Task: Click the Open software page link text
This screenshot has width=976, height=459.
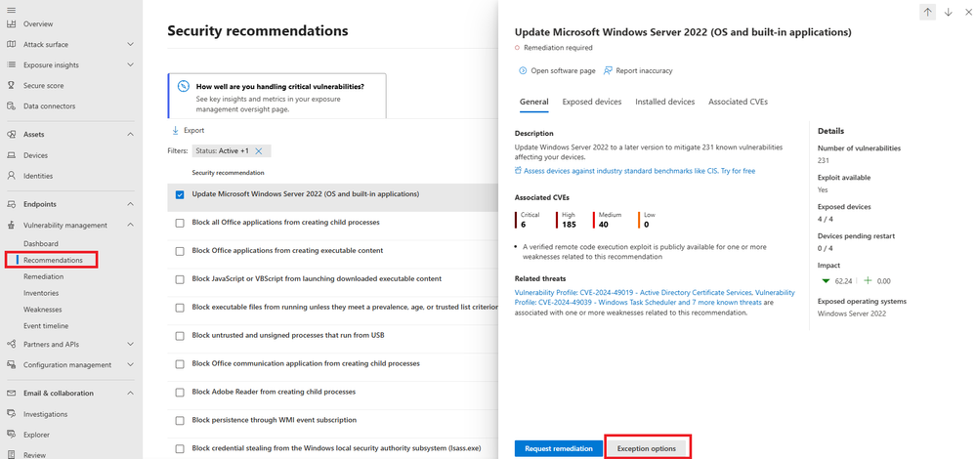Action: point(564,71)
